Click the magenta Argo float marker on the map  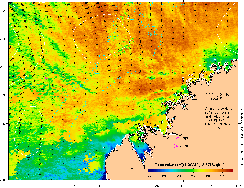click(46, 78)
